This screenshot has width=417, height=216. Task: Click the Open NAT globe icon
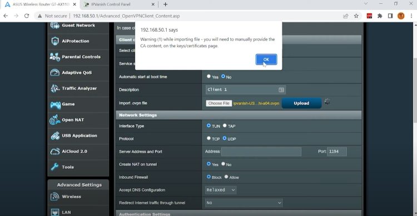tap(55, 120)
